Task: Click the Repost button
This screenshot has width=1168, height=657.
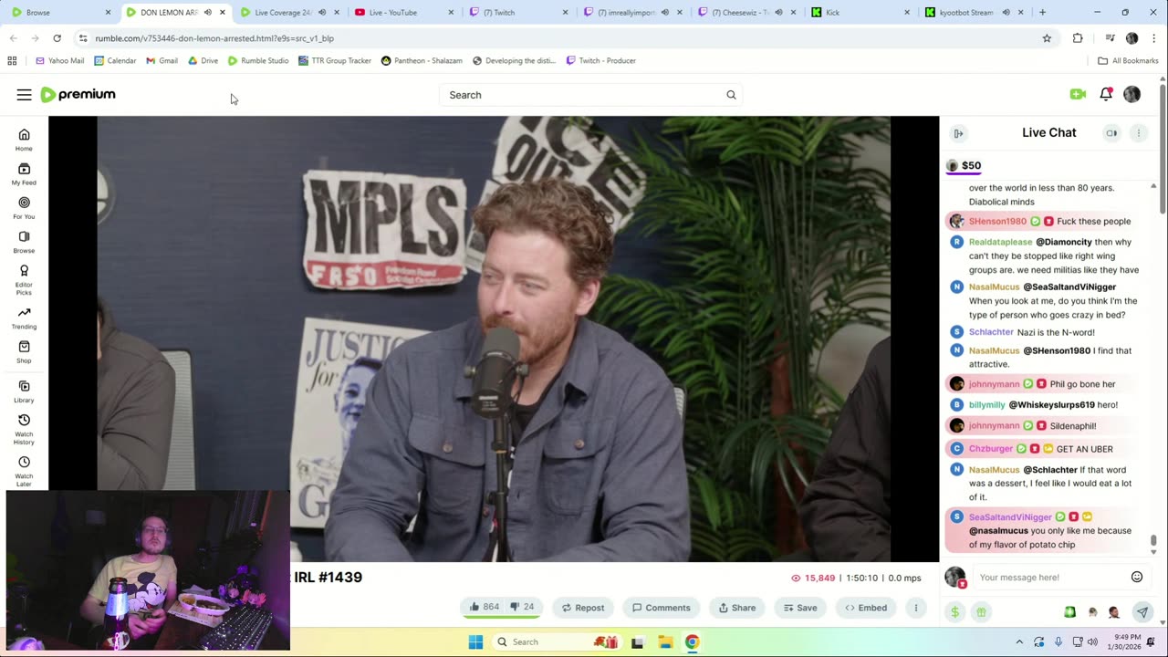Action: [x=582, y=608]
